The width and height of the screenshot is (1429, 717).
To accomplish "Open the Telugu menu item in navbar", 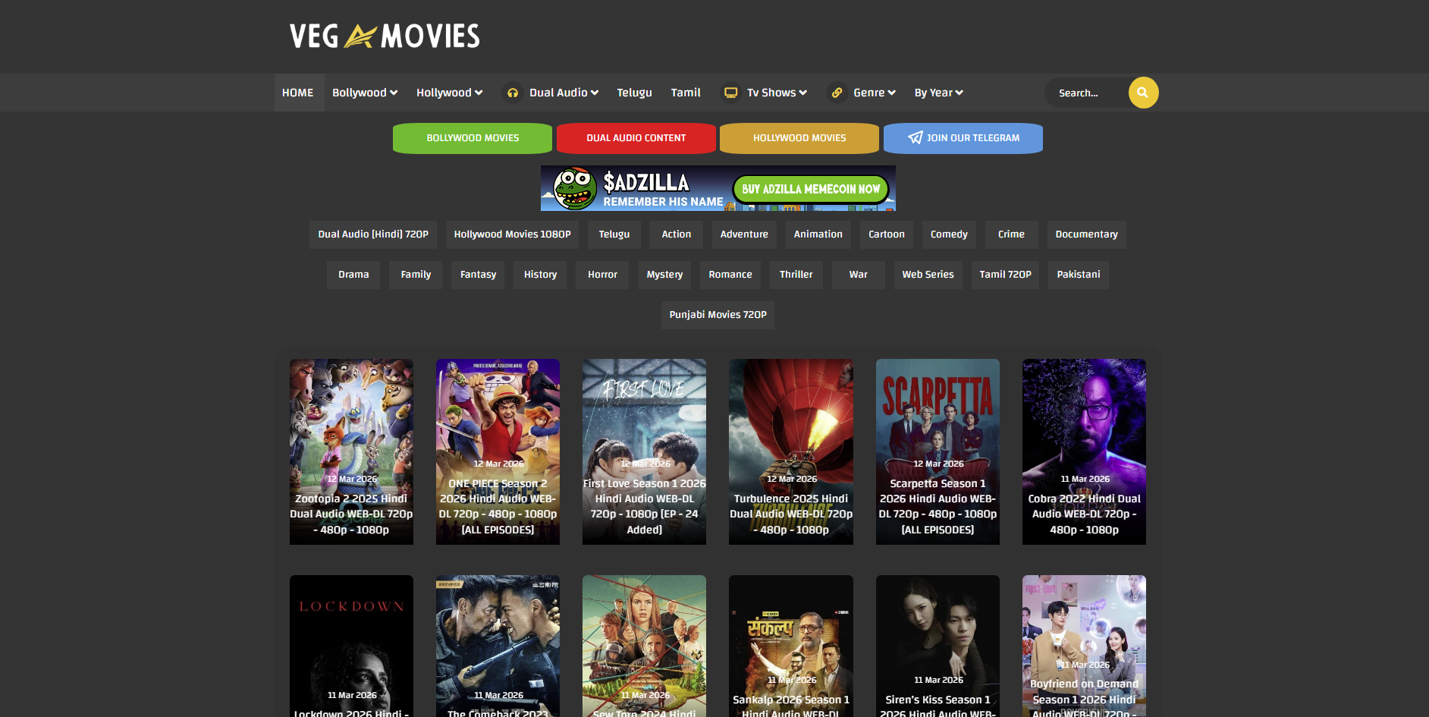I will [x=634, y=93].
